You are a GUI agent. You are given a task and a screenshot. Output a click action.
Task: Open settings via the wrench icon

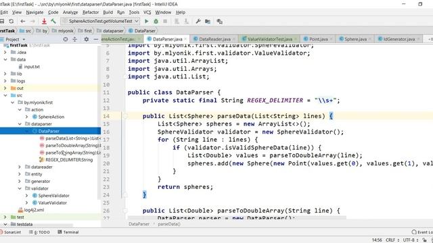tap(198, 21)
